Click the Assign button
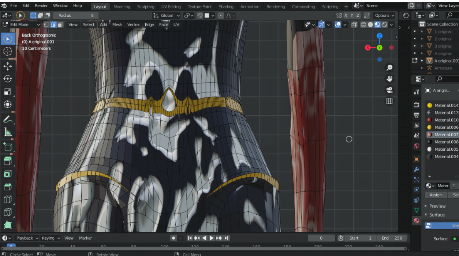Image resolution: width=459 pixels, height=256 pixels. pos(436,195)
